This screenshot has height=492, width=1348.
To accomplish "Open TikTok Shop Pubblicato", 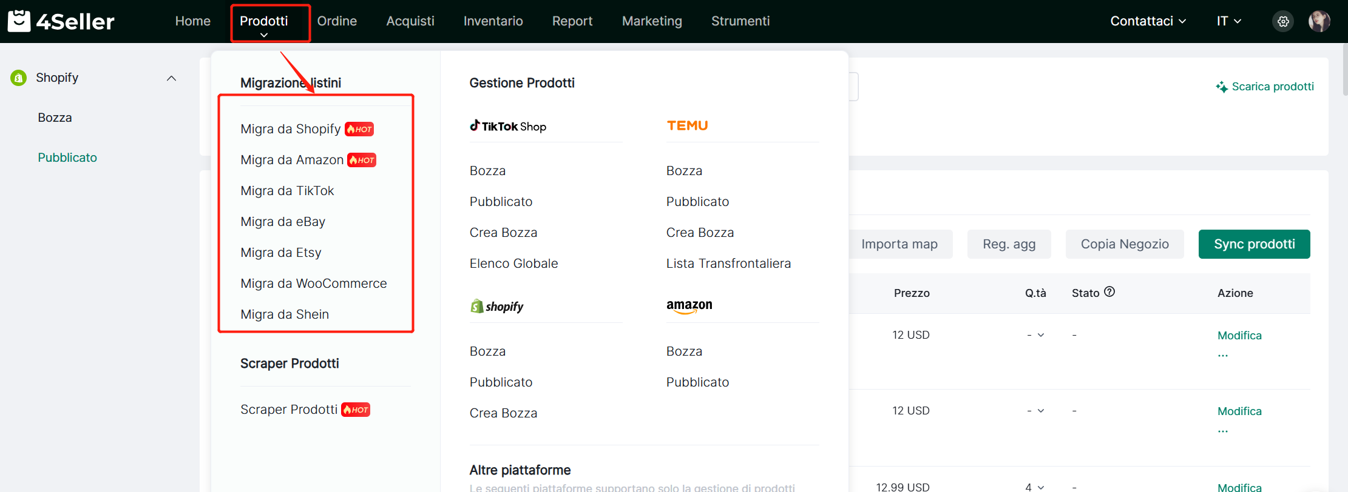I will pos(501,202).
